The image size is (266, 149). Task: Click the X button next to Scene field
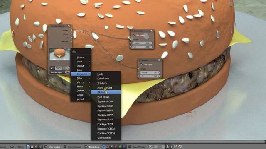[x=68, y=68]
